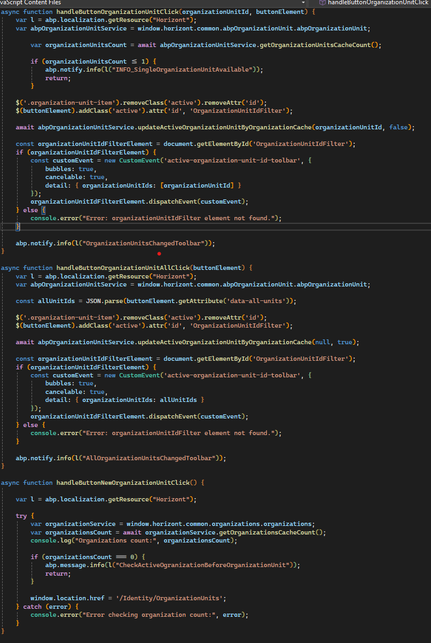Click the catch keyword
This screenshot has width=431, height=643.
(33, 607)
